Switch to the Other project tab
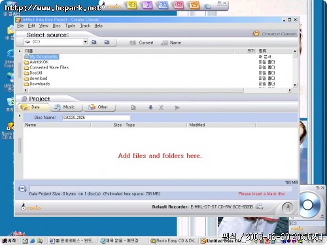The height and width of the screenshot is (245, 327). tap(100, 107)
